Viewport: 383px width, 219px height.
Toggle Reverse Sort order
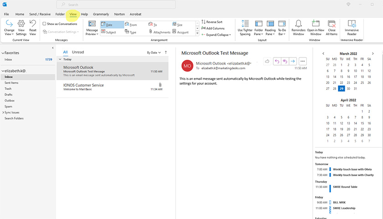tap(212, 22)
